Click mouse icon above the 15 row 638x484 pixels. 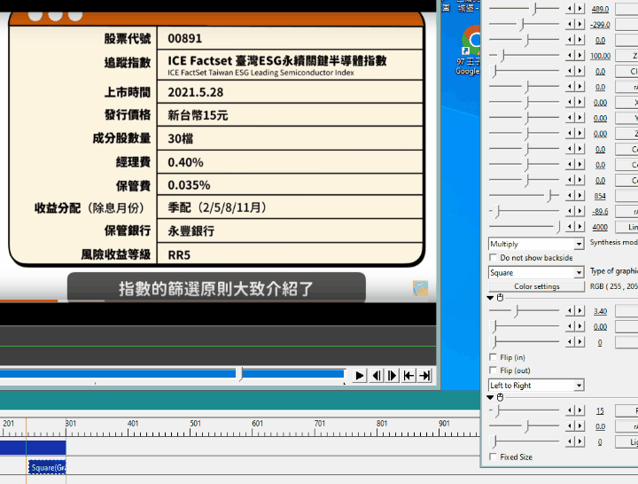tap(500, 397)
